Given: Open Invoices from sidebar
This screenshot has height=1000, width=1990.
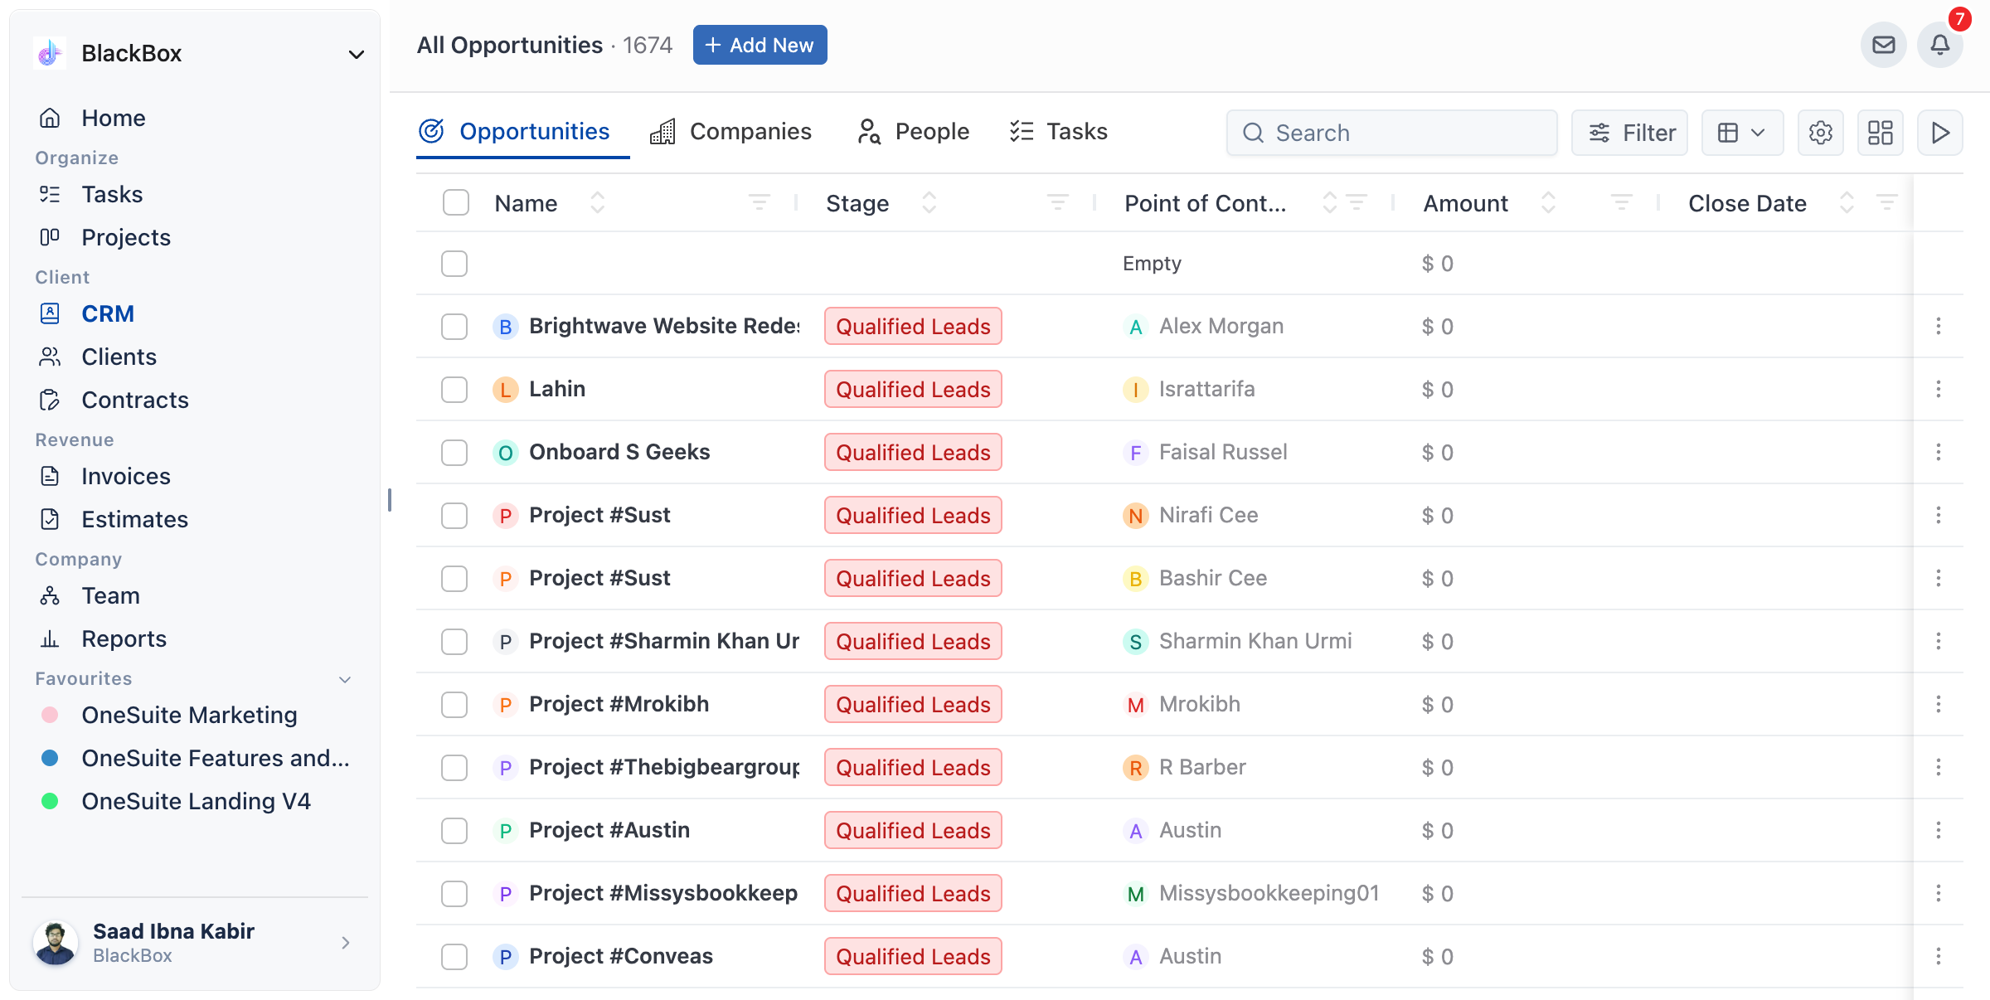Looking at the screenshot, I should coord(125,476).
